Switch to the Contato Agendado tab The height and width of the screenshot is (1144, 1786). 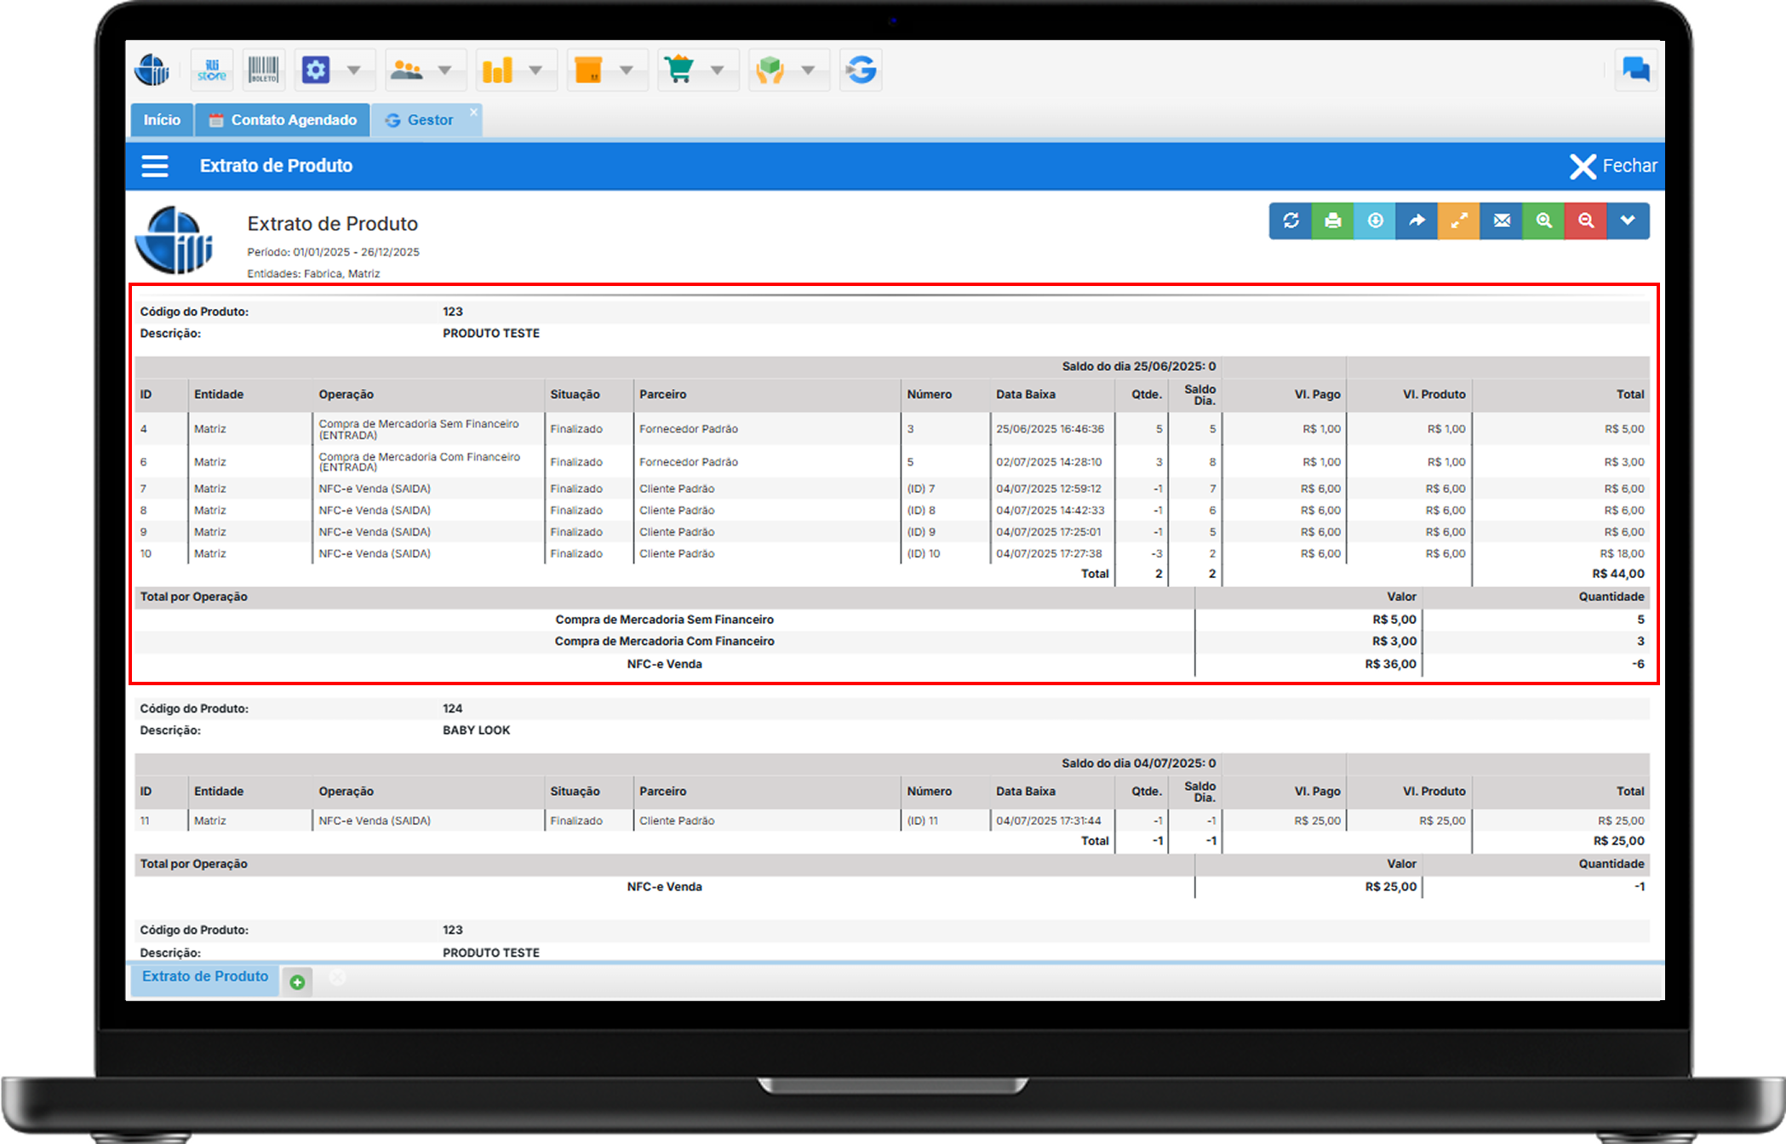click(283, 120)
